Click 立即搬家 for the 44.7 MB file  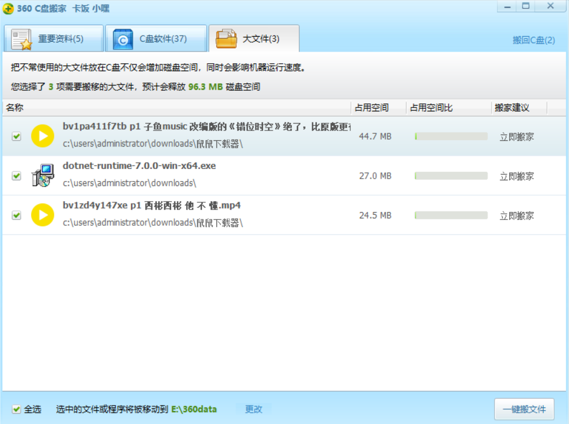click(x=517, y=137)
